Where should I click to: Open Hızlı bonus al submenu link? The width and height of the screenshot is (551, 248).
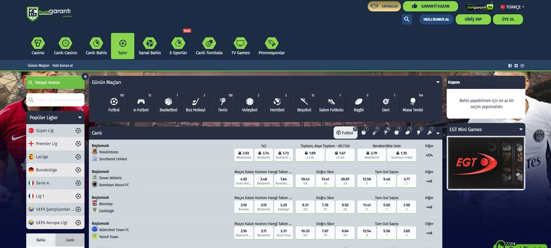[x=62, y=66]
